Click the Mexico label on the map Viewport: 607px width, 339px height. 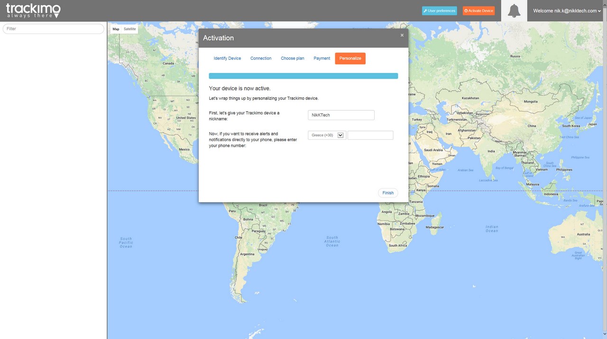pyautogui.click(x=184, y=150)
